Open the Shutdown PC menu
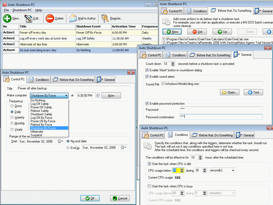The image size is (273, 205). pyautogui.click(x=22, y=10)
